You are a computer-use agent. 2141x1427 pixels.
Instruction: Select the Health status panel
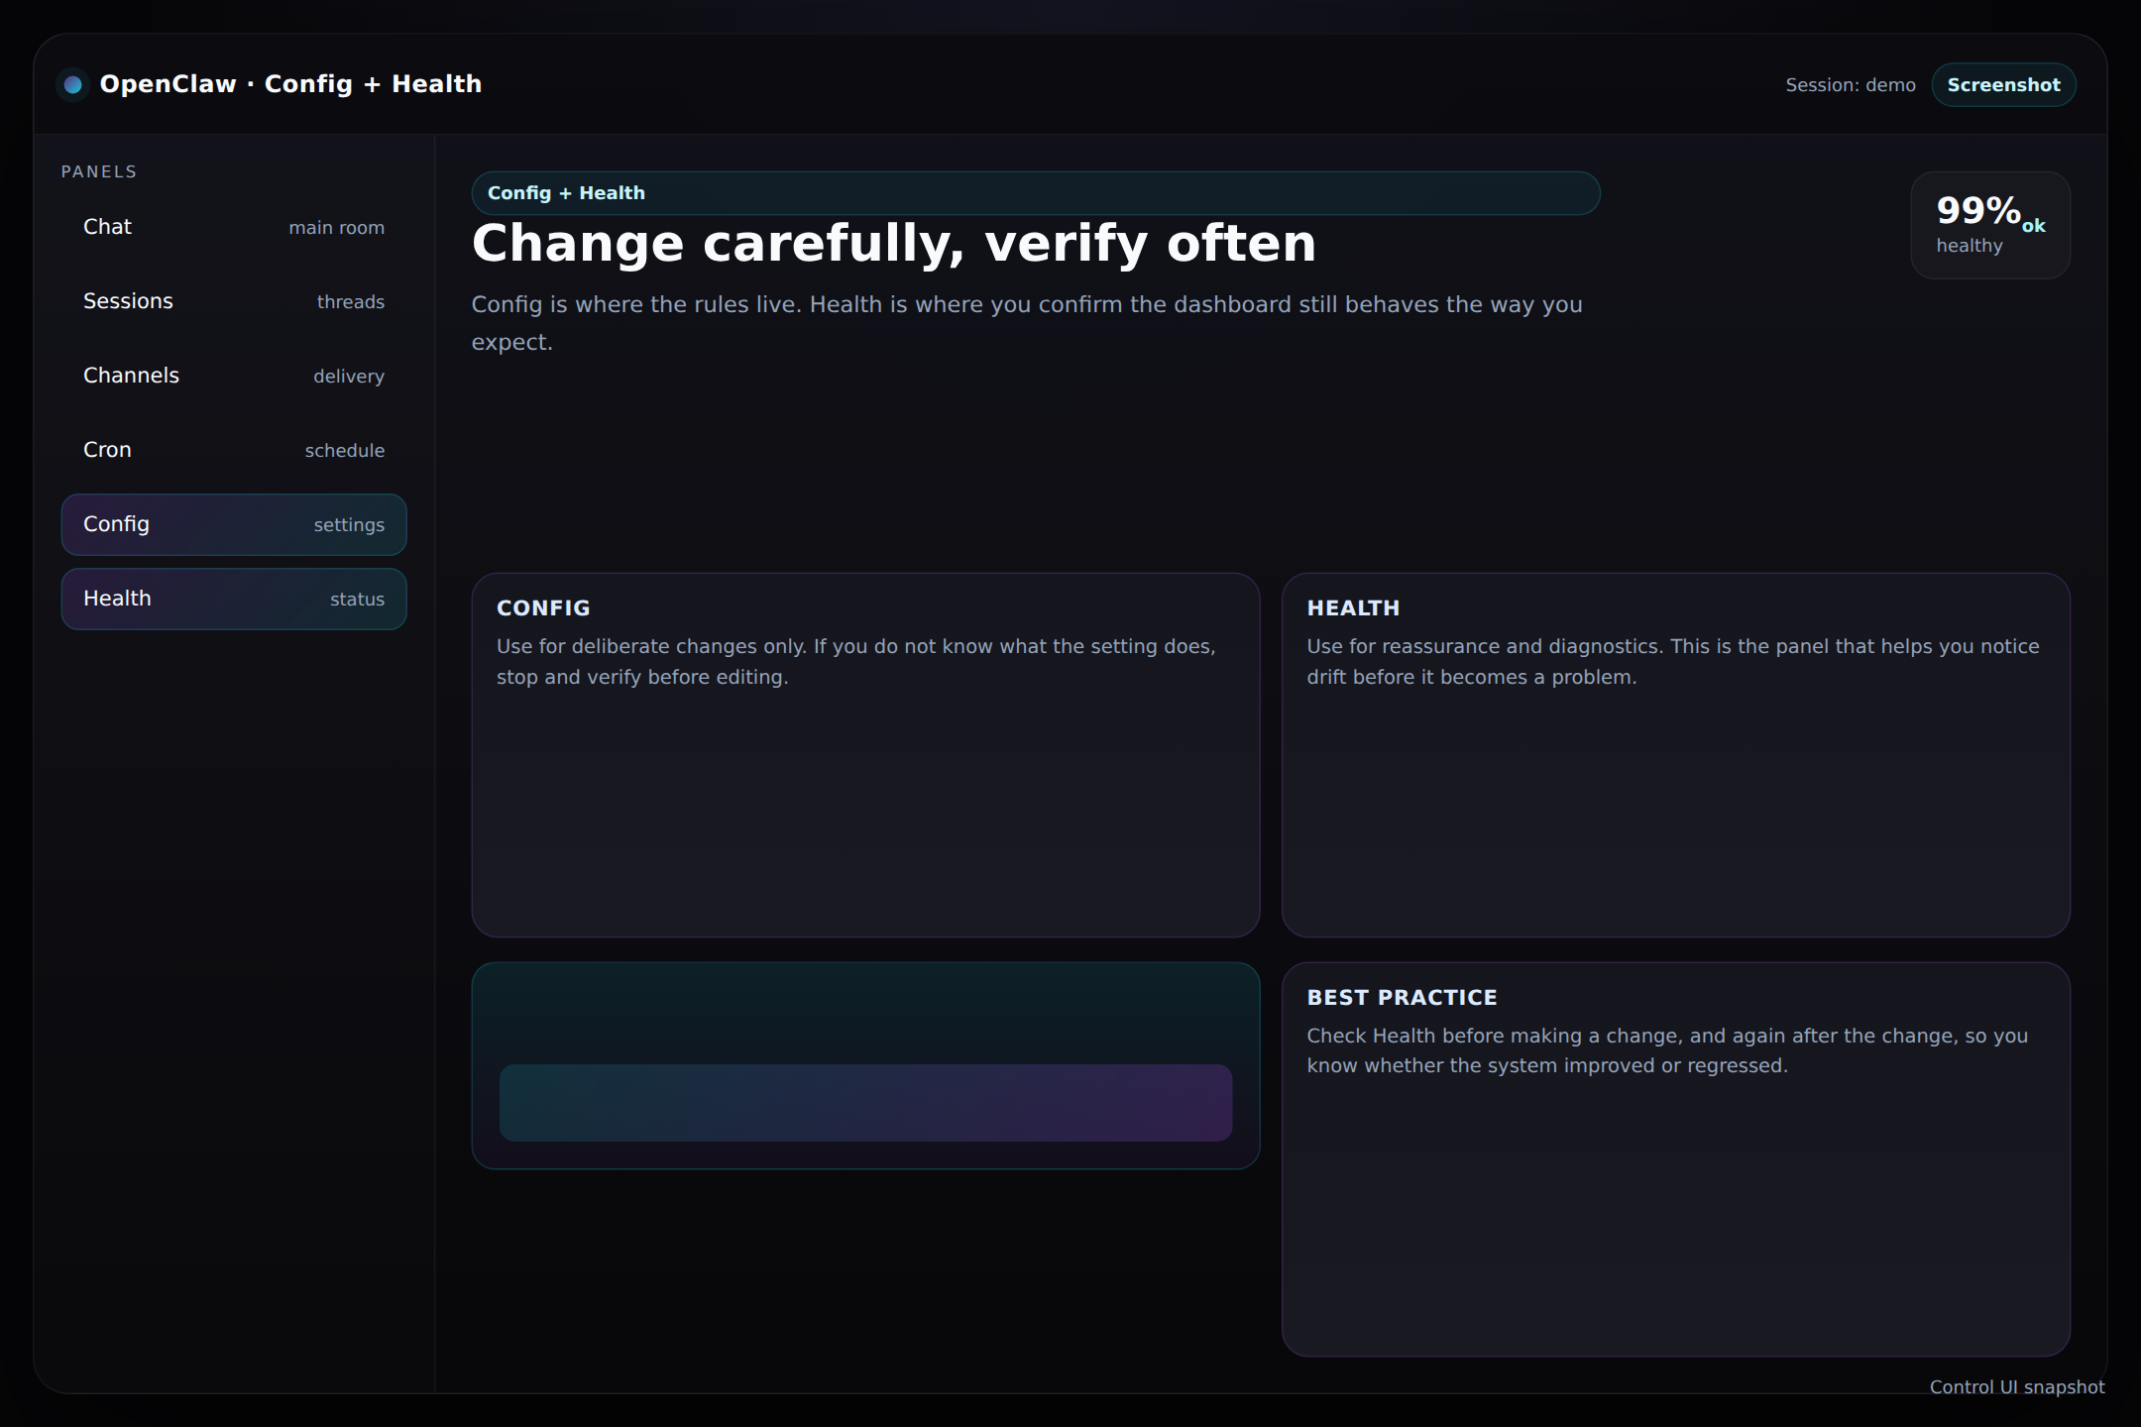point(234,599)
